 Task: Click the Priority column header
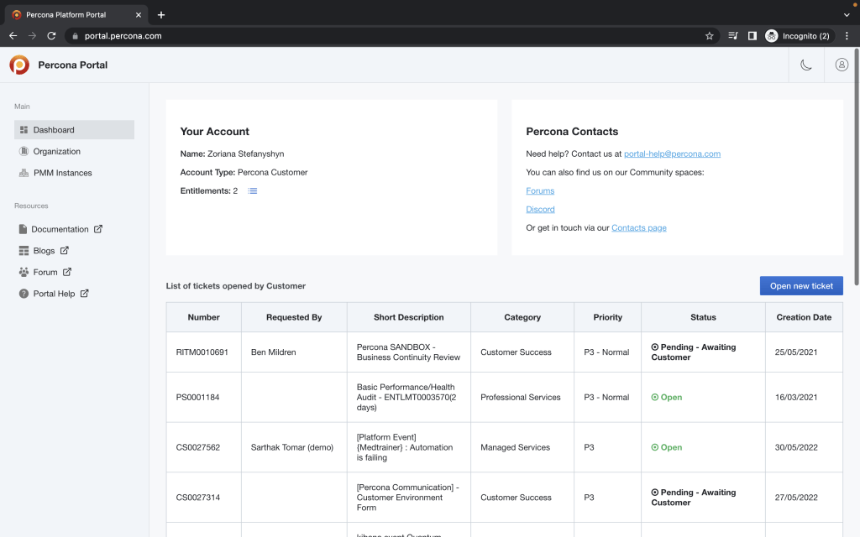coord(608,317)
